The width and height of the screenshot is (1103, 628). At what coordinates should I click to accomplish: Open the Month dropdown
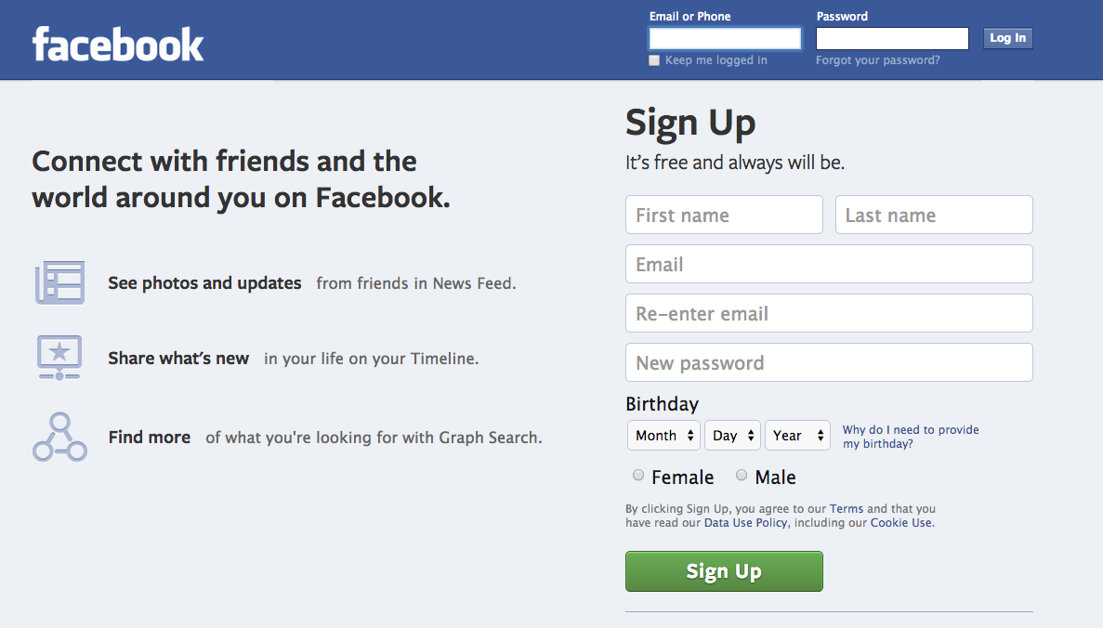coord(664,436)
